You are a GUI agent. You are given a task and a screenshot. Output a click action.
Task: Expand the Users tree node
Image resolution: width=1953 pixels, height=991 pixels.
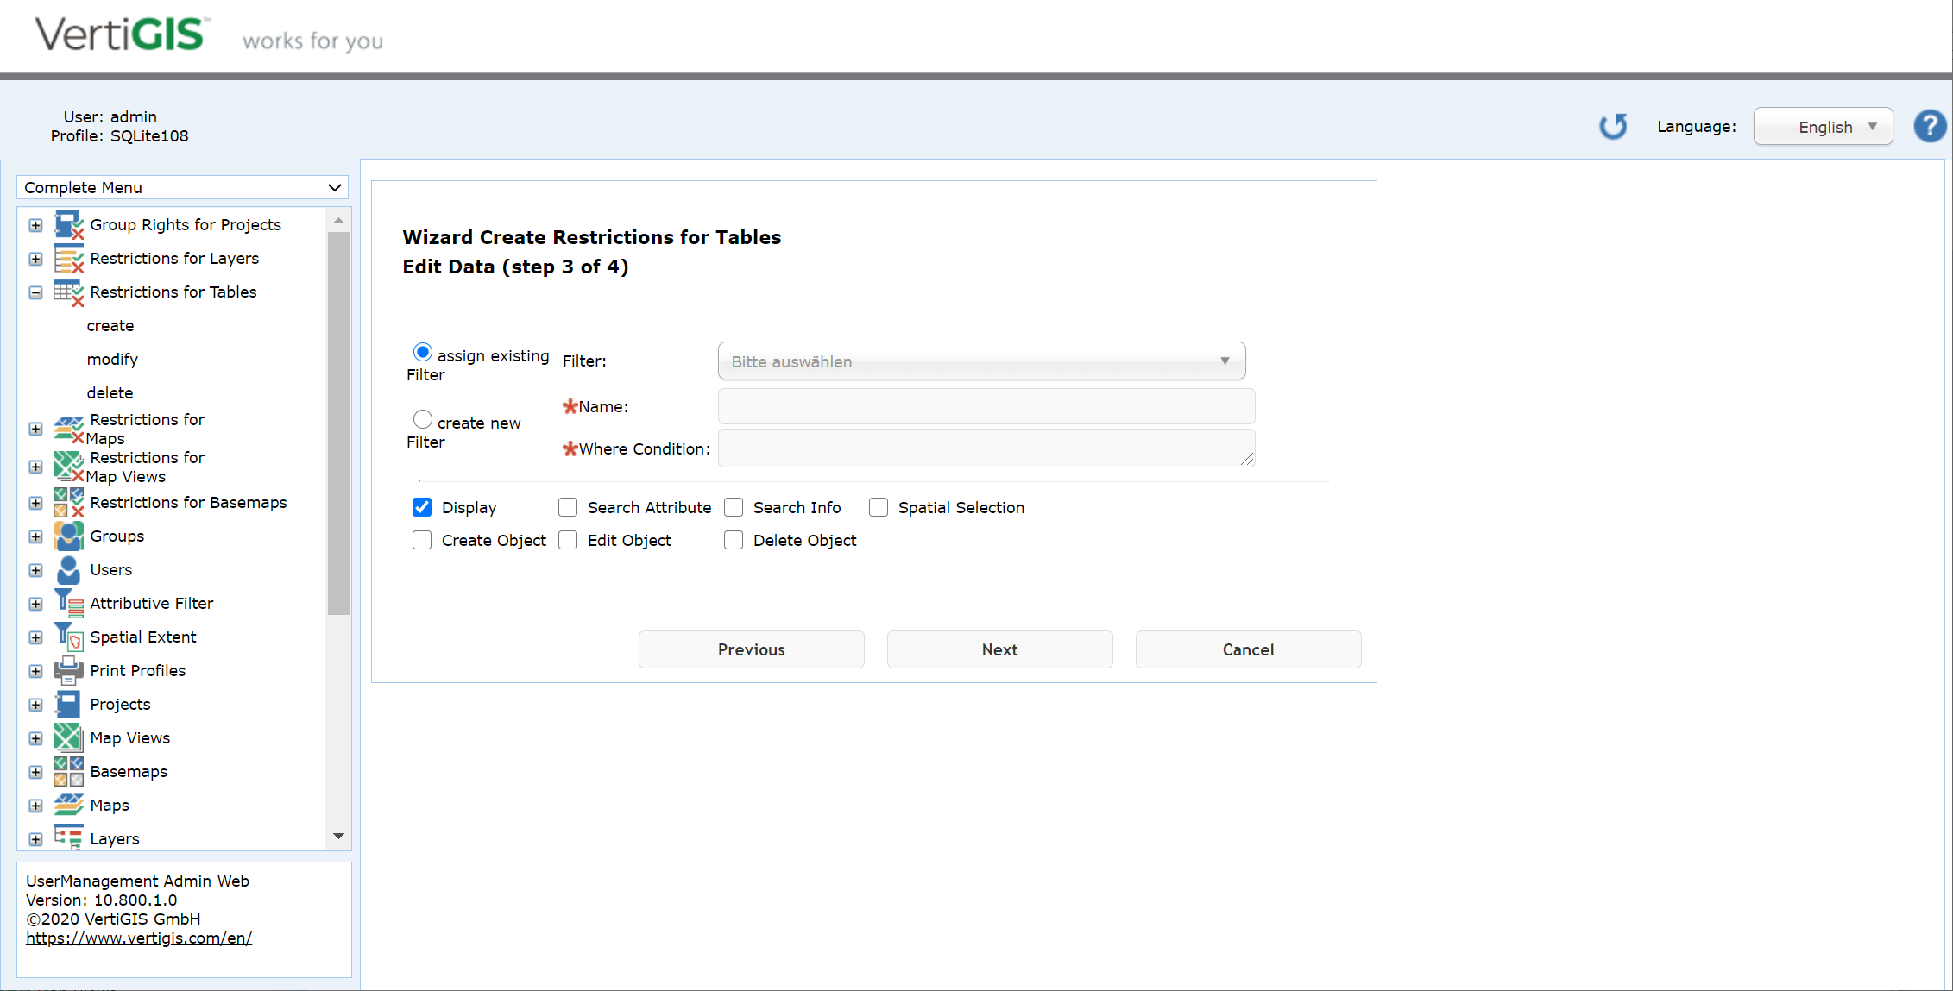(x=35, y=570)
